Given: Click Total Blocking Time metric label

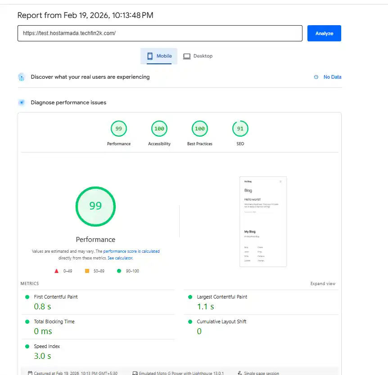Looking at the screenshot, I should 54,321.
